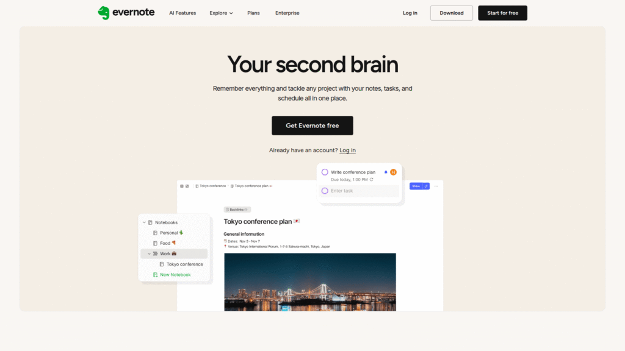Click the Evernote elephant logo
625x351 pixels.
104,13
